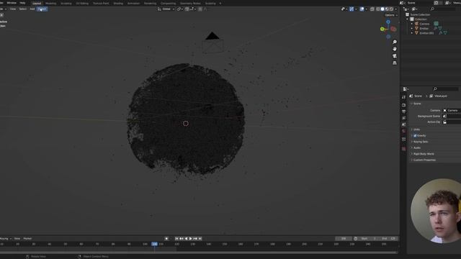Switch to the Modeling workspace tab
Screen dimensions: 461x259
click(51, 4)
